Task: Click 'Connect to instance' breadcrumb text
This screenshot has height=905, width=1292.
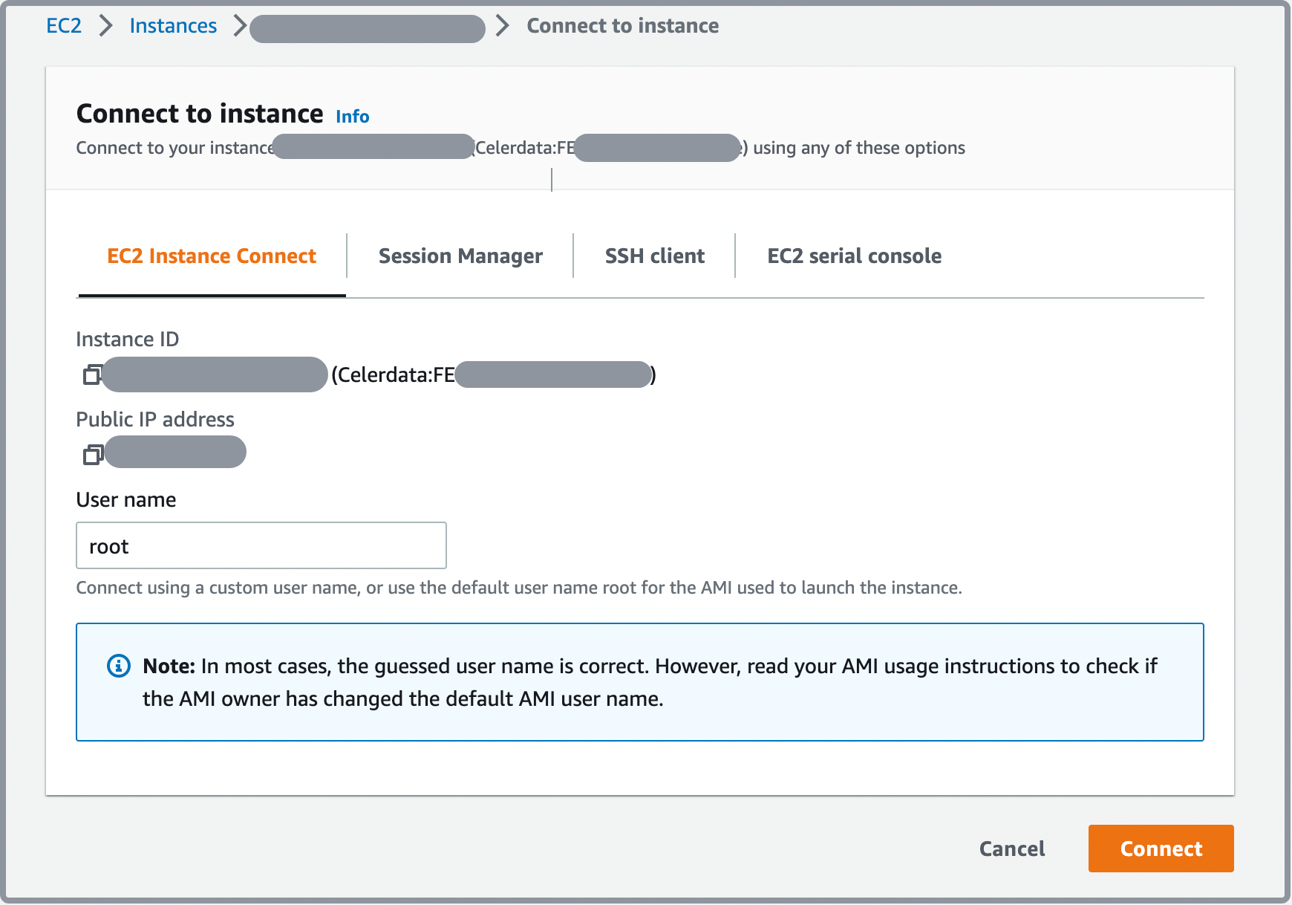Action: (x=622, y=26)
